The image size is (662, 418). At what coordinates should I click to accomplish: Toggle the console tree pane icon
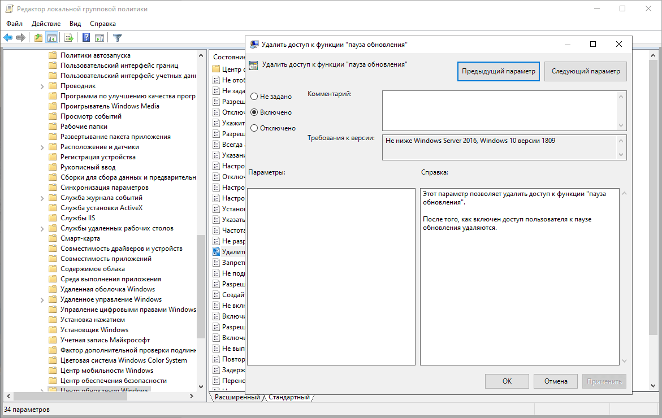(51, 37)
